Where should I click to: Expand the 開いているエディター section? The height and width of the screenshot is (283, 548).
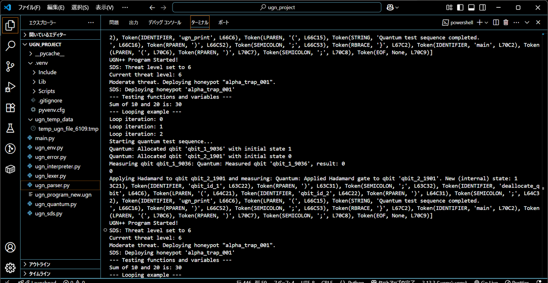tap(61, 35)
